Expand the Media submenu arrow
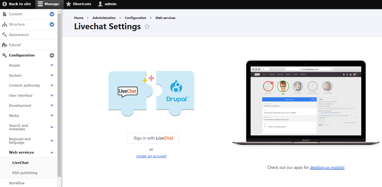The image size is (382, 187). point(52,115)
